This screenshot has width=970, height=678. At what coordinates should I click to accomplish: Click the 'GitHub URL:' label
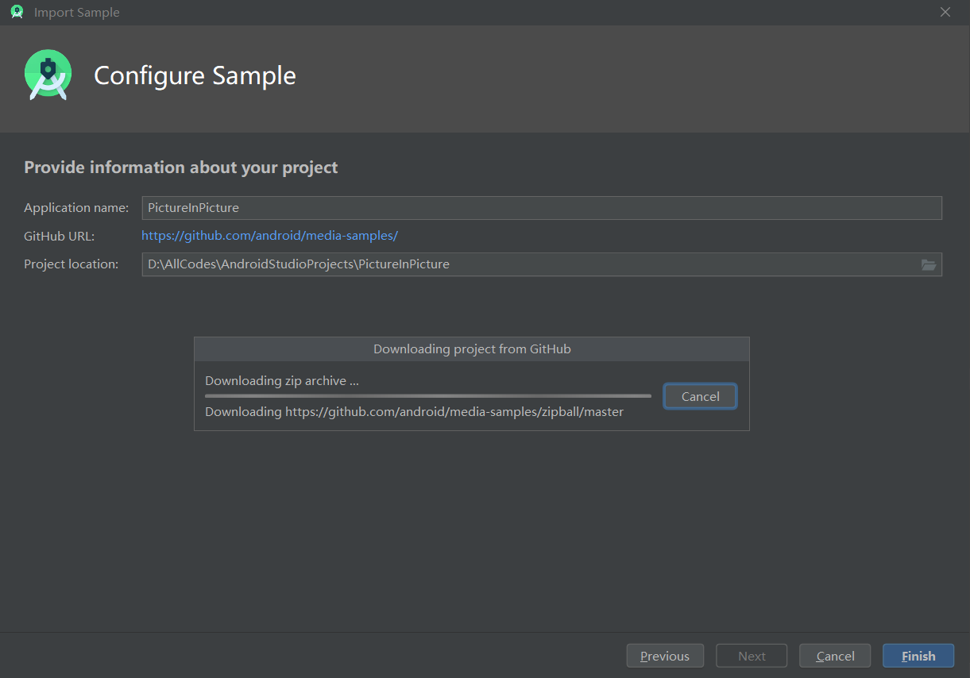pyautogui.click(x=60, y=236)
